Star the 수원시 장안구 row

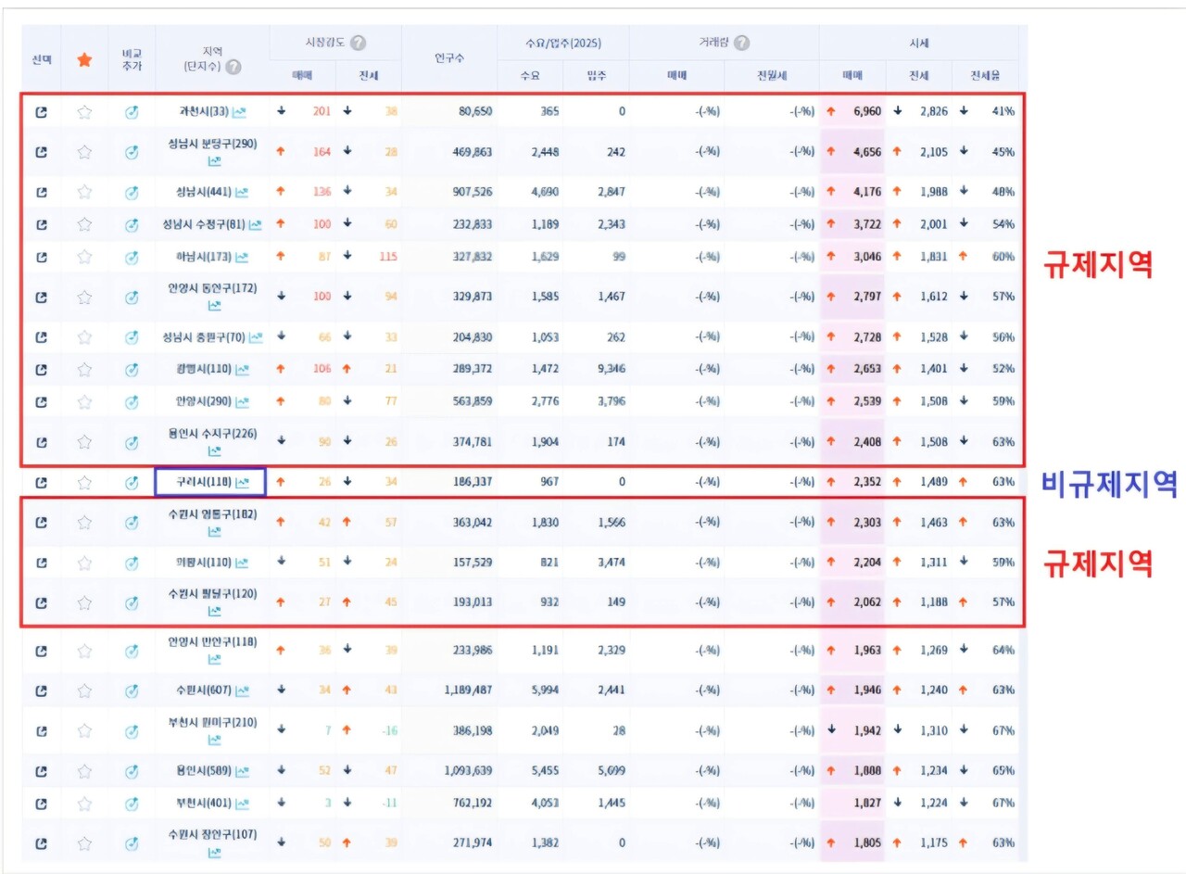(x=84, y=843)
